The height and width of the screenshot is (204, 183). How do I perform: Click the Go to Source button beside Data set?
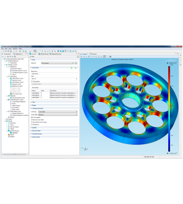76,63
